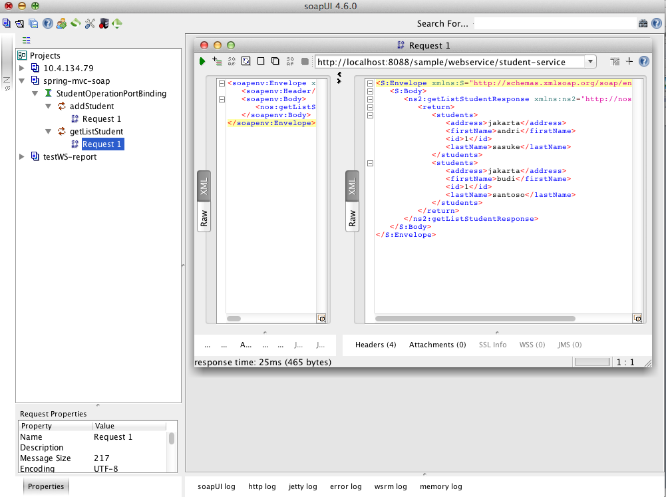
Task: Click the boxed circular-arrows icon in Request toolbar
Action: [x=246, y=61]
